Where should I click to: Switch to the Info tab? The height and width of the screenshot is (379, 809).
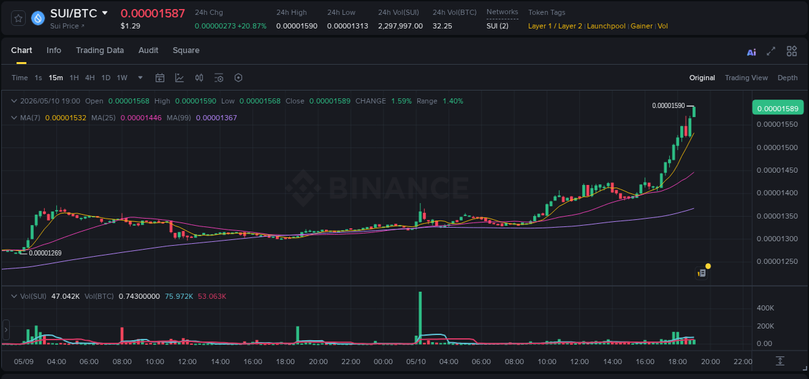pos(54,50)
